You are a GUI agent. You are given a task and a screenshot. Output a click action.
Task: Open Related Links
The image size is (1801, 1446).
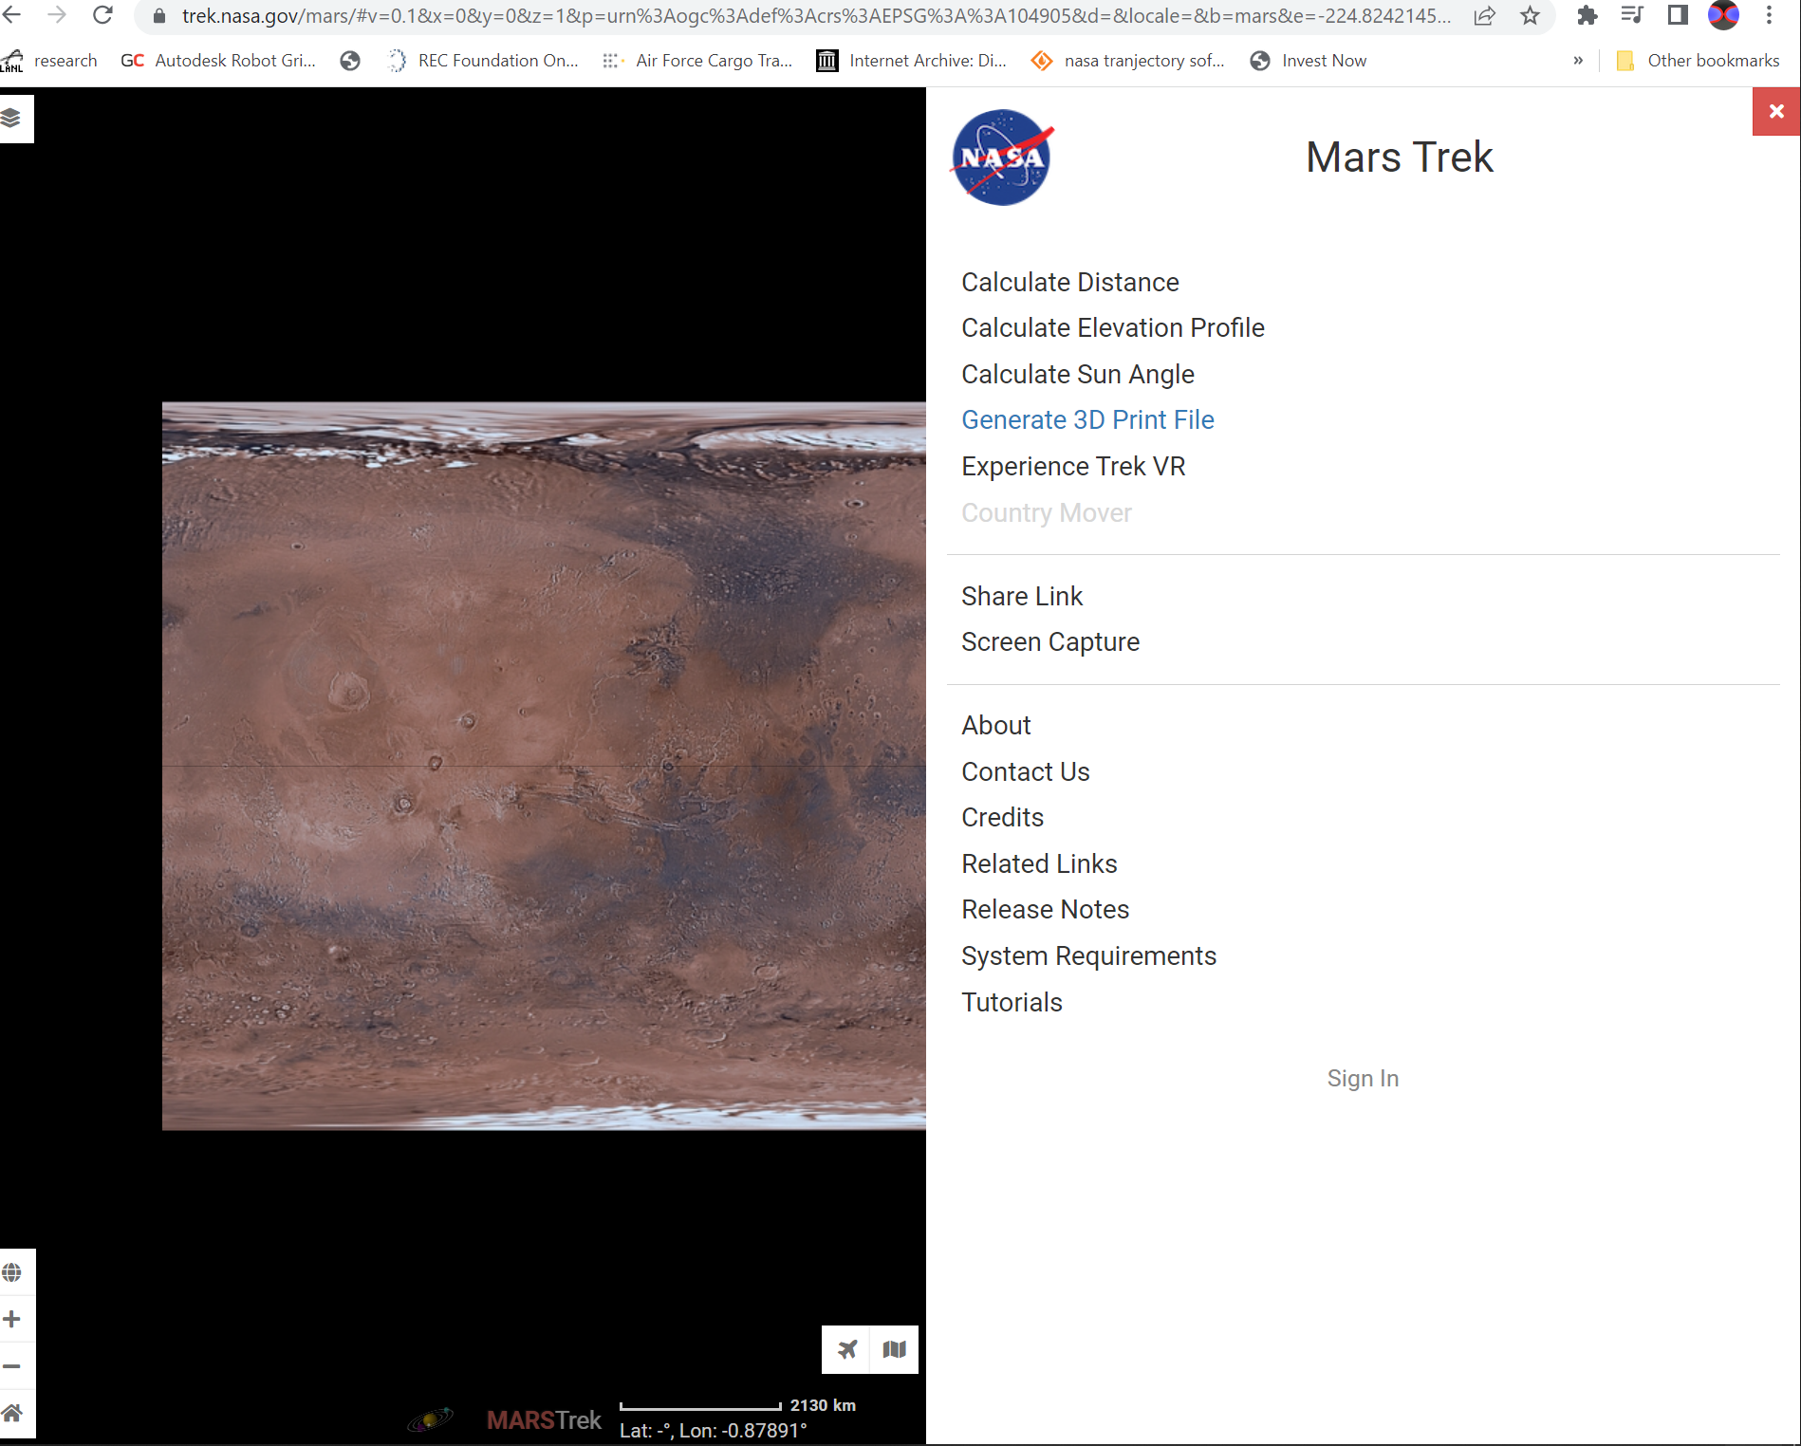click(1039, 863)
